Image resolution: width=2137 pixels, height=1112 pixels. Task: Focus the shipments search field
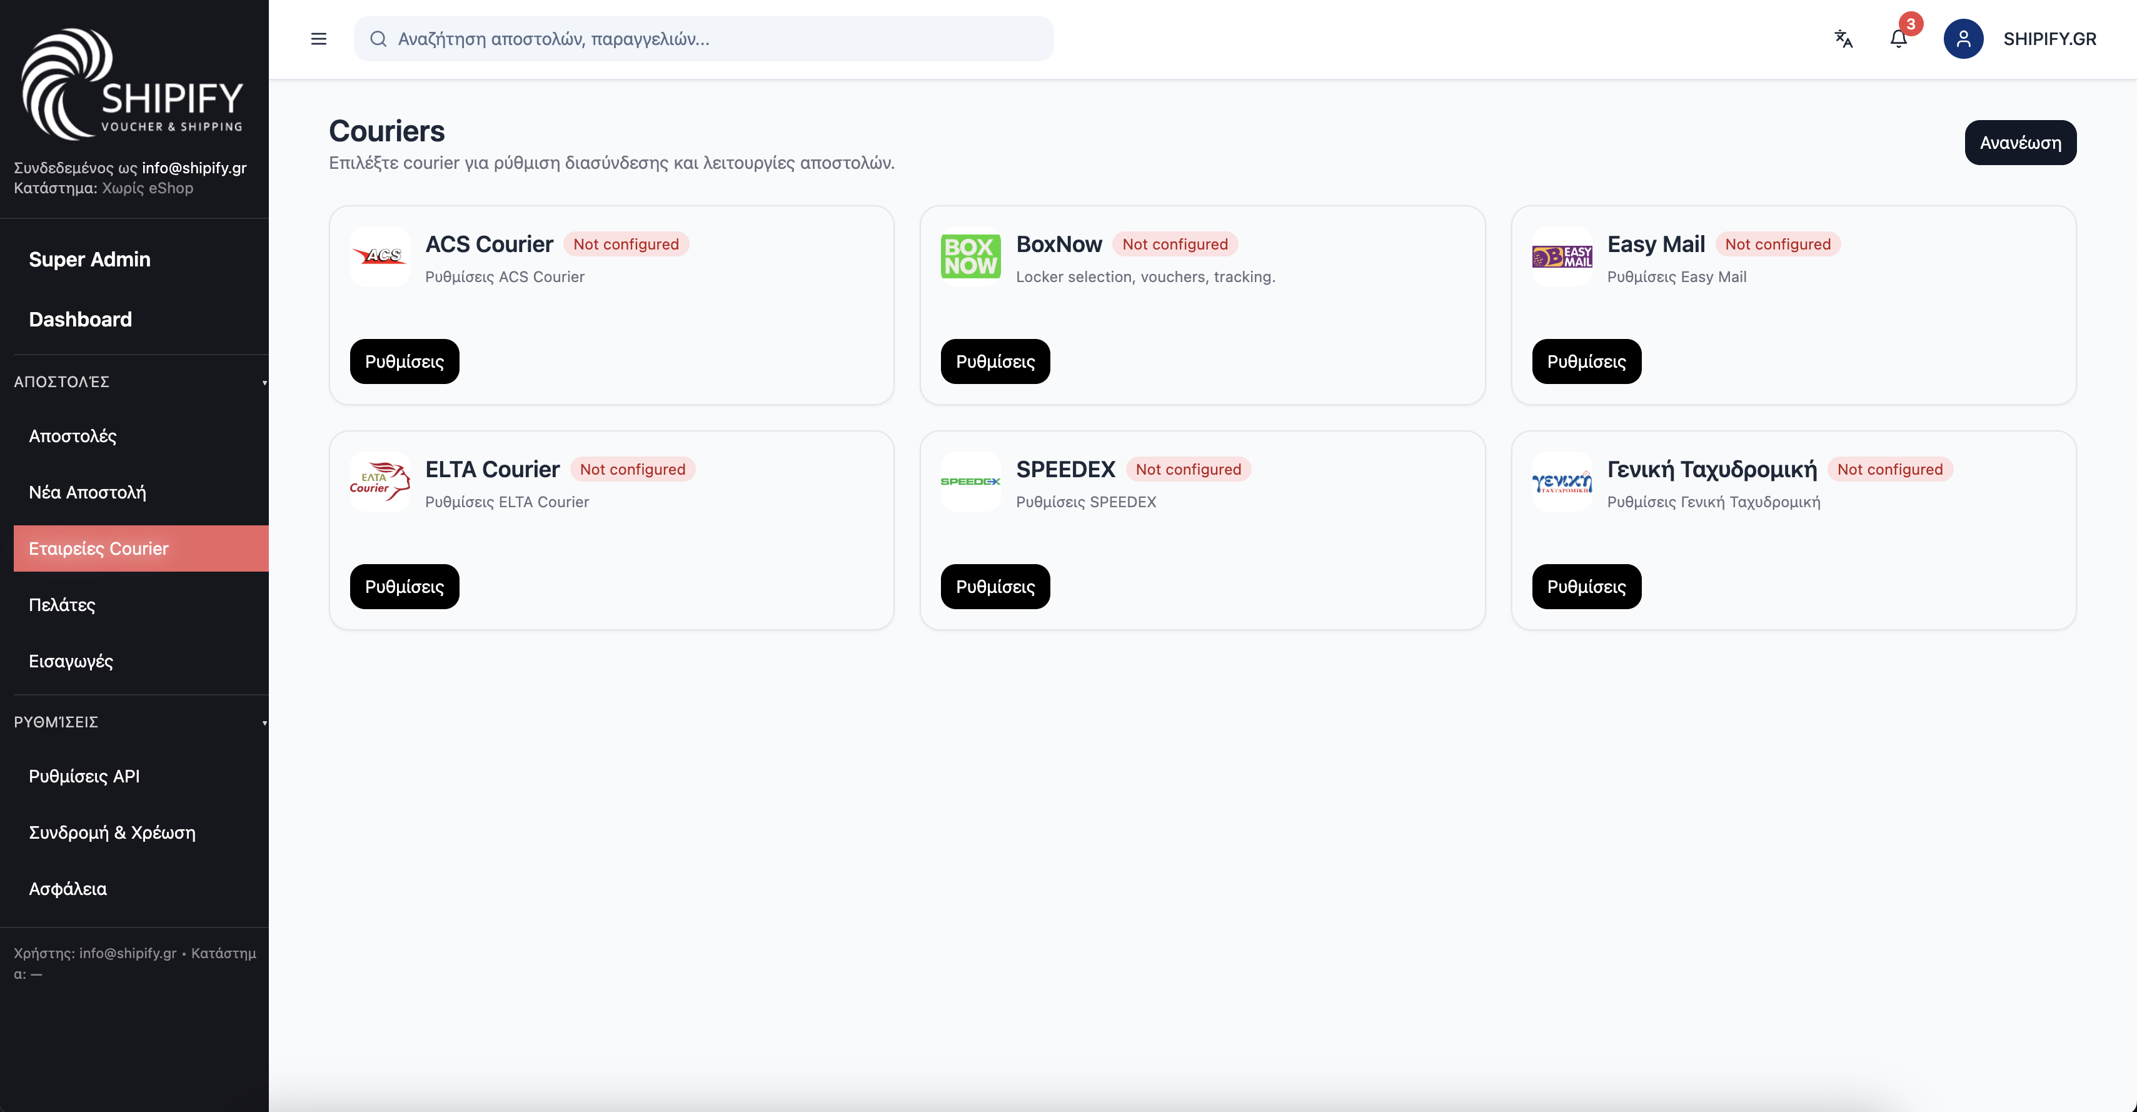(x=713, y=39)
